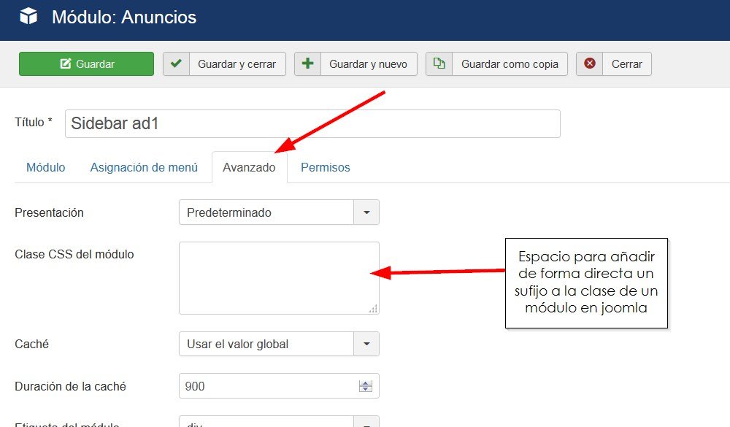The image size is (730, 427).
Task: Open the Permisos tab
Action: click(325, 167)
